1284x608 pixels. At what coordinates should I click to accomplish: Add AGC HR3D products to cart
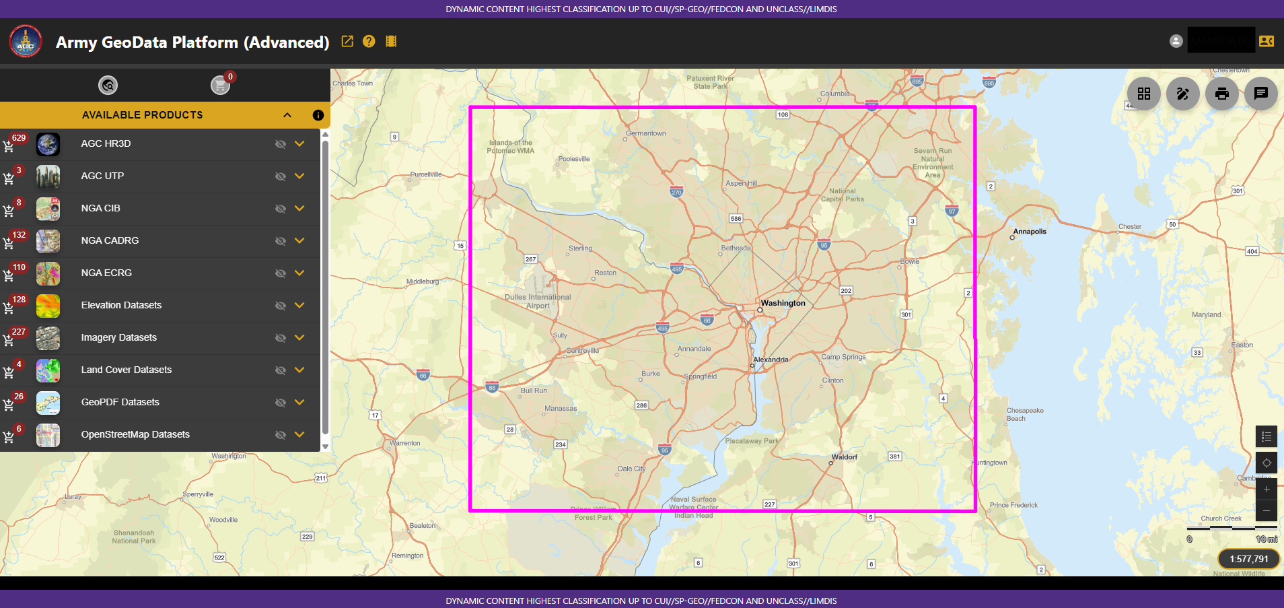9,146
